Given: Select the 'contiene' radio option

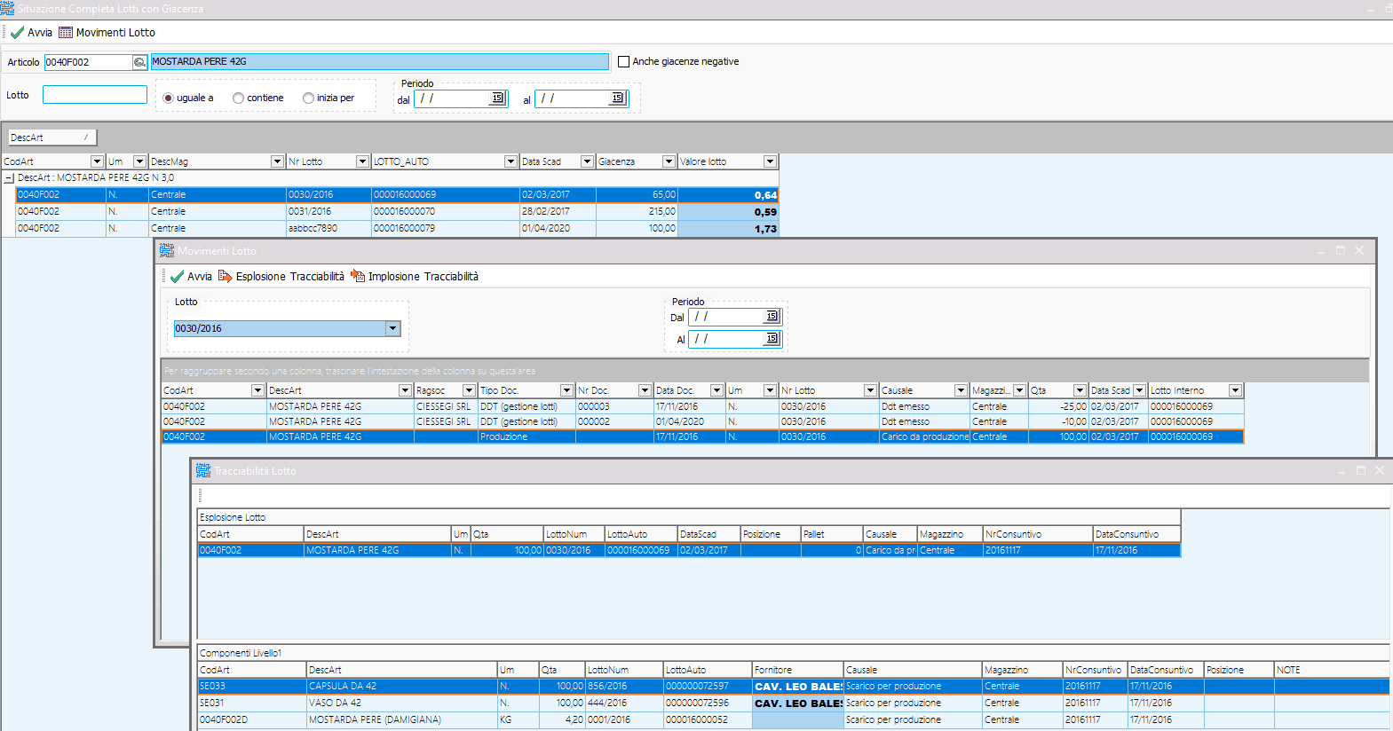Looking at the screenshot, I should [x=238, y=98].
